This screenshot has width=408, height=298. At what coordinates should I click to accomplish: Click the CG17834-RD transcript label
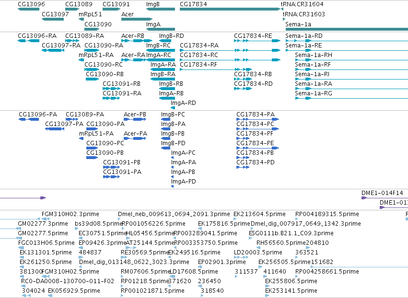[253, 84]
